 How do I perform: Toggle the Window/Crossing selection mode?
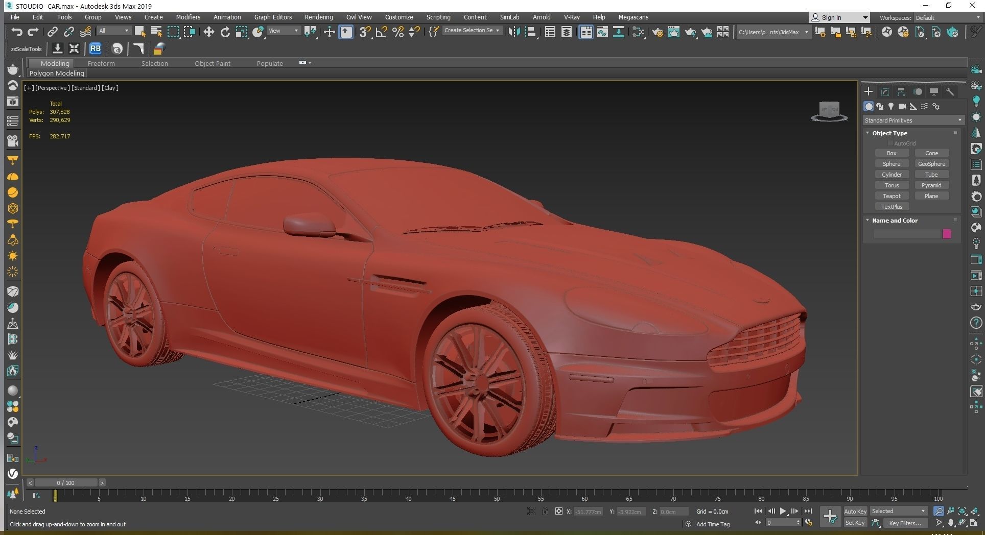point(190,32)
